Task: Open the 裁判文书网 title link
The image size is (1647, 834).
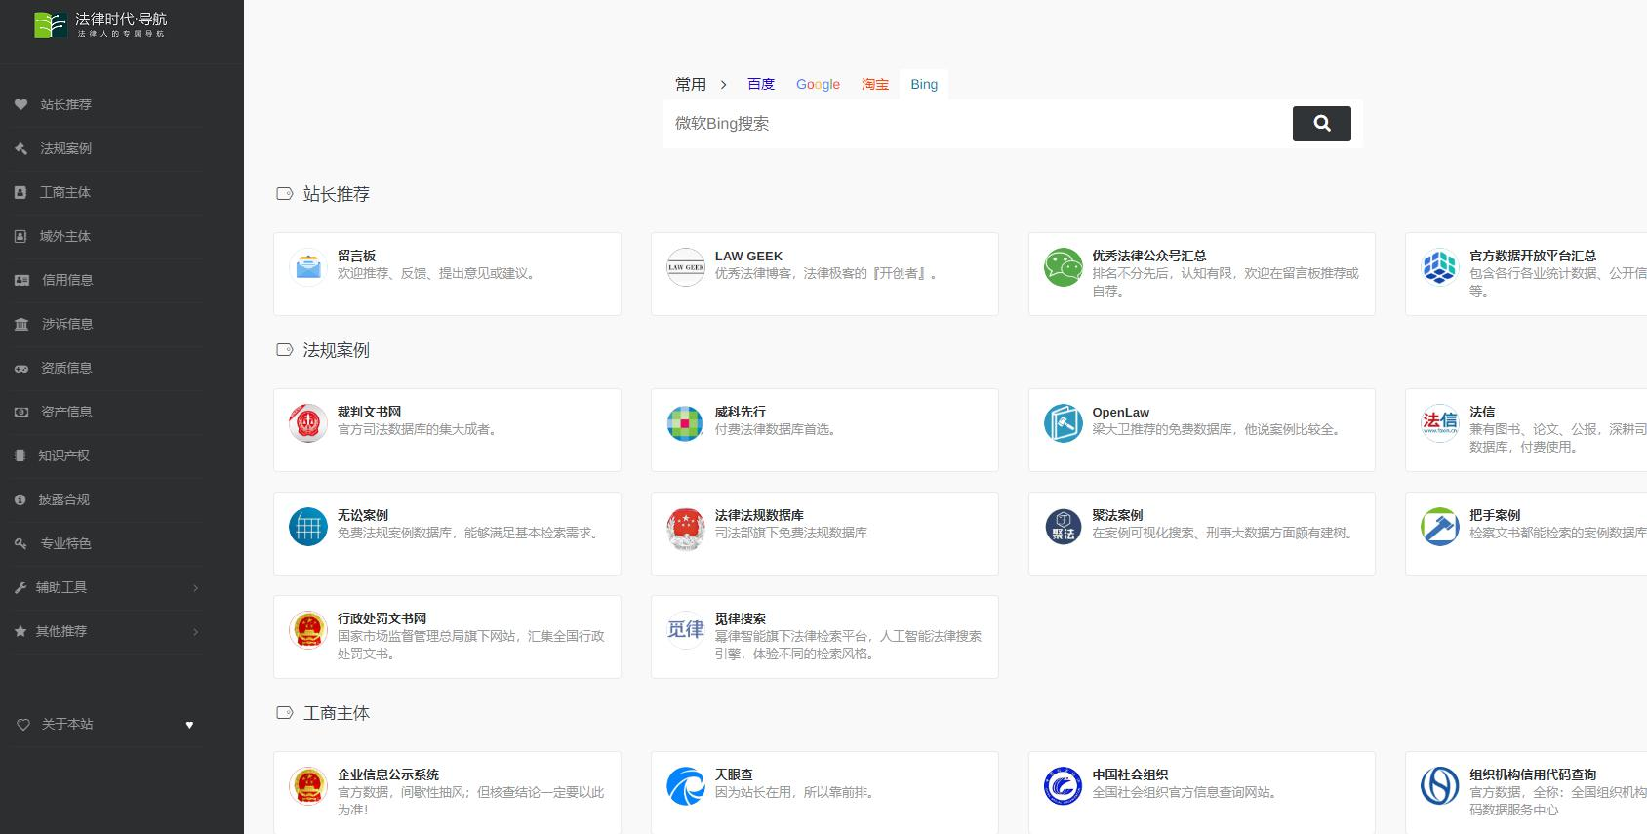Action: (369, 412)
